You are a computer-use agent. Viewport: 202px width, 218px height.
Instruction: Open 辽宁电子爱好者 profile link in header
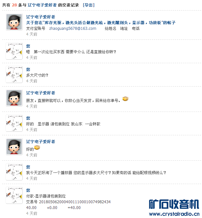click(42, 5)
